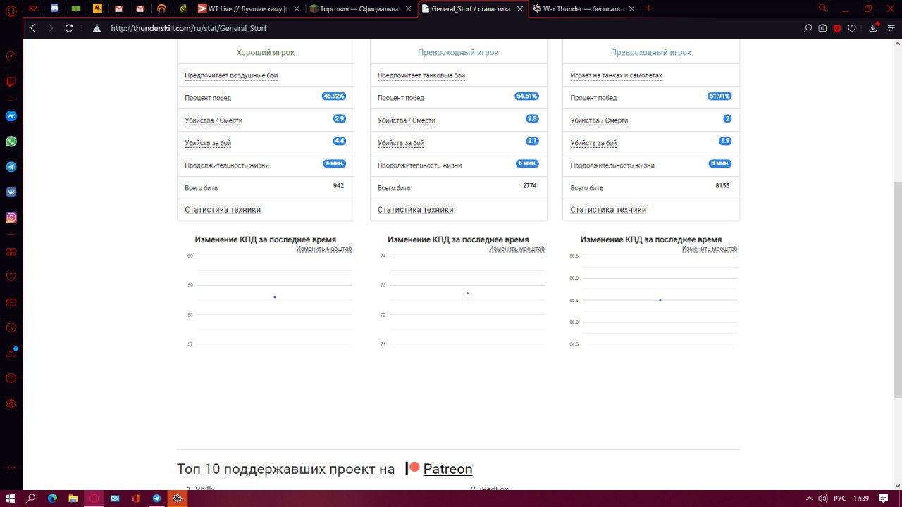The image size is (902, 507).
Task: Open the first pinned Gmail tab
Action: click(x=118, y=8)
